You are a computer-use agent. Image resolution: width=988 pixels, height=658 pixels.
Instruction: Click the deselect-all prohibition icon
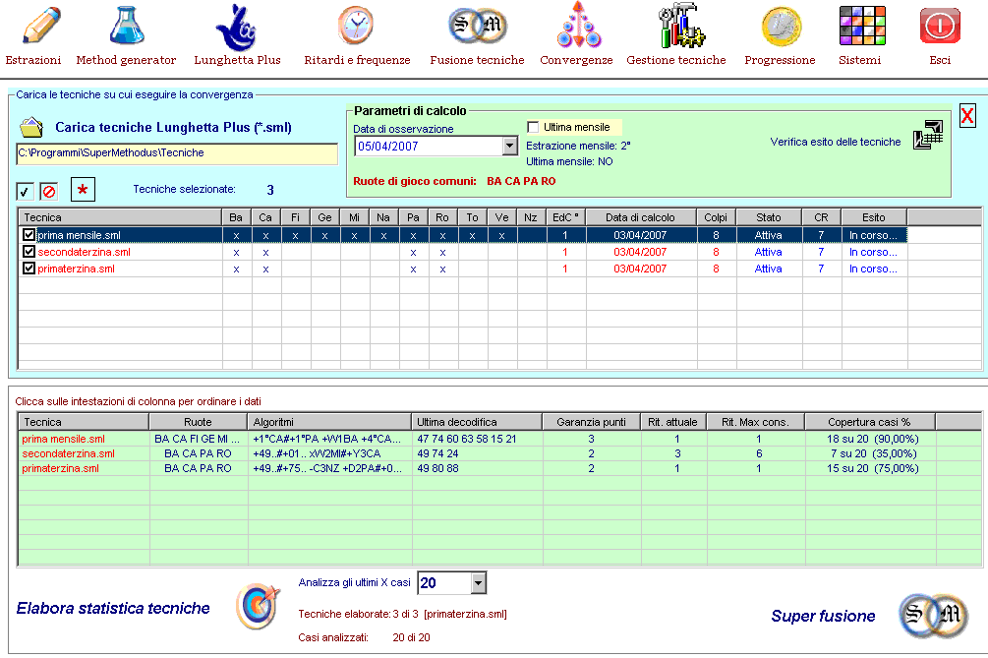(x=48, y=191)
